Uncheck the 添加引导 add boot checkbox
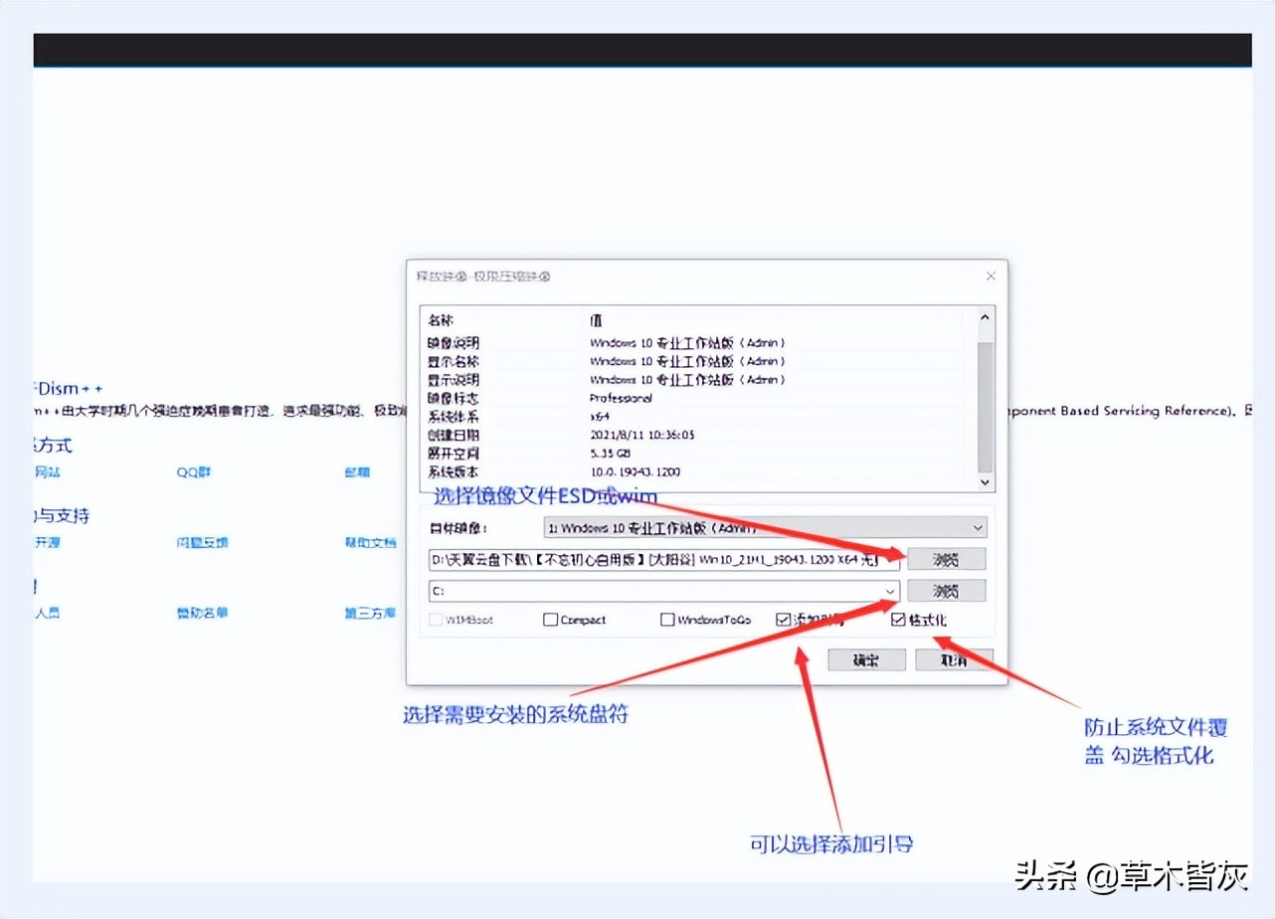This screenshot has width=1275, height=919. [784, 619]
